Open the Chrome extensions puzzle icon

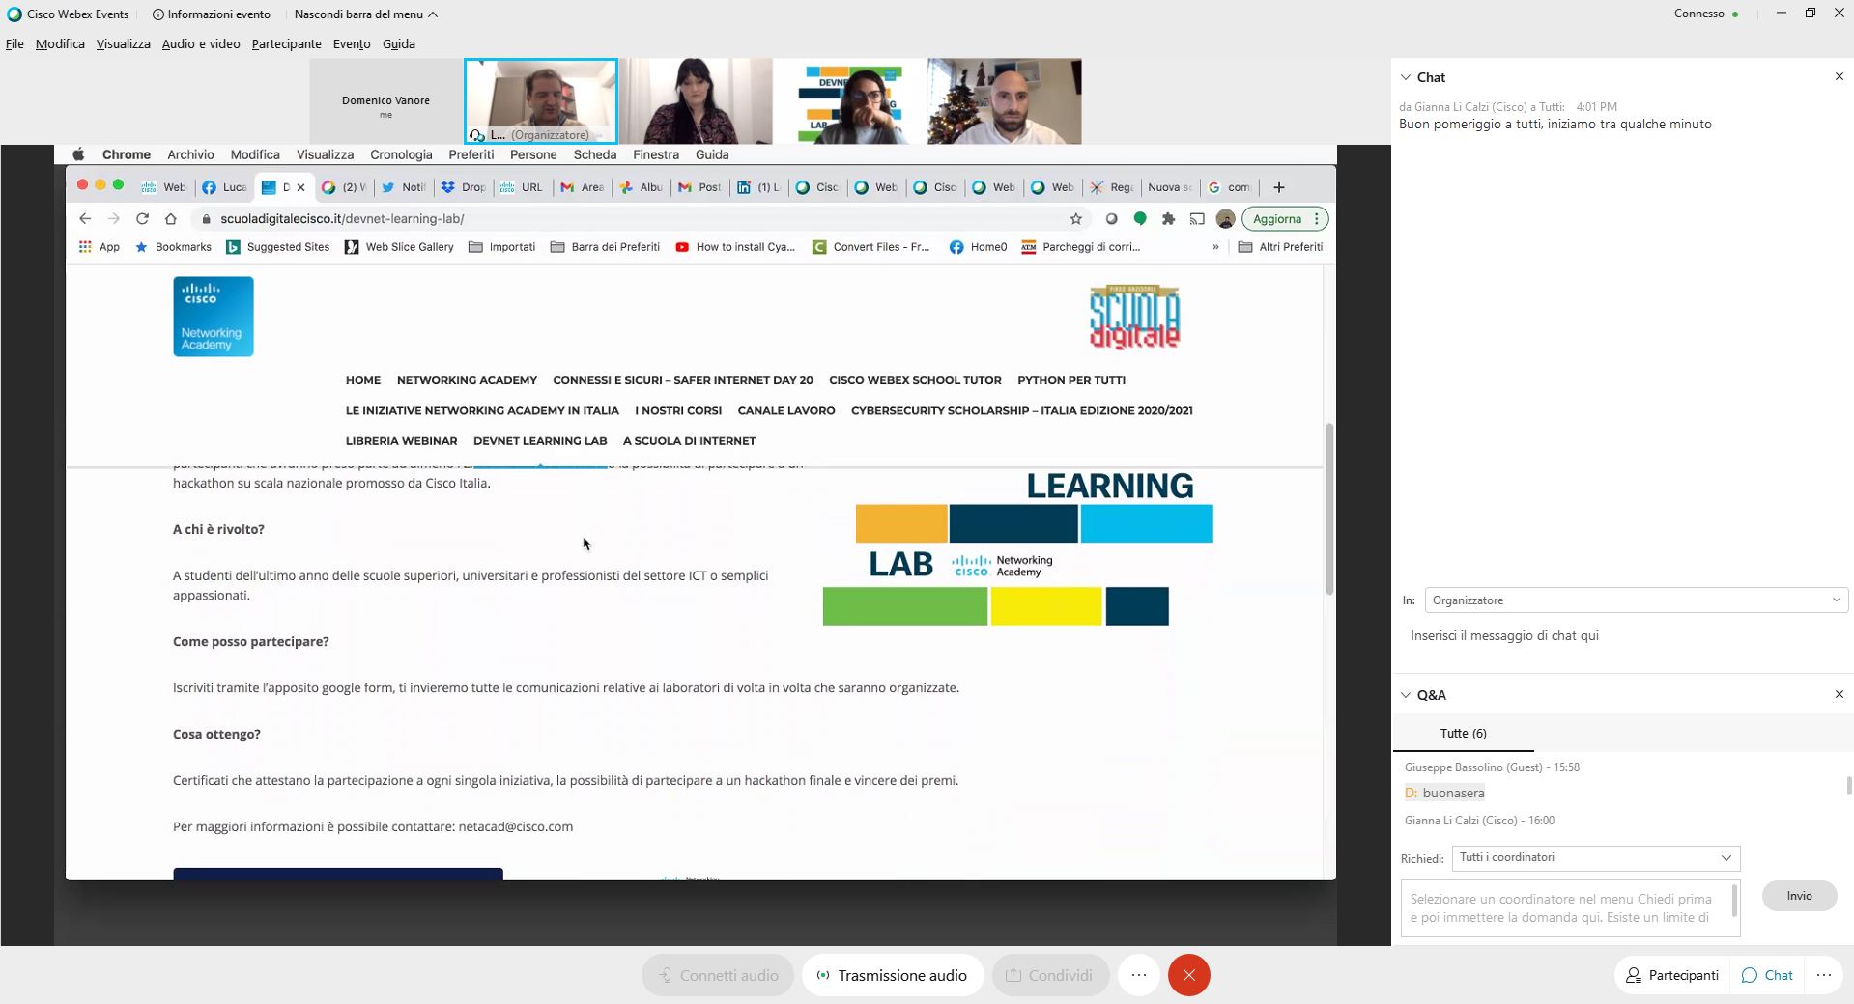1168,219
